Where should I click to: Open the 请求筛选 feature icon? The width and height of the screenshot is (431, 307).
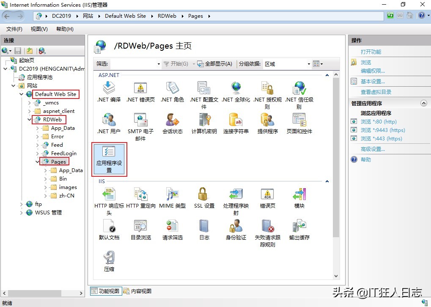pos(172,230)
